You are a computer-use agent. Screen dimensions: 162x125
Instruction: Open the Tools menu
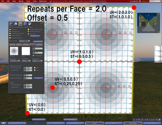tap(28, 1)
